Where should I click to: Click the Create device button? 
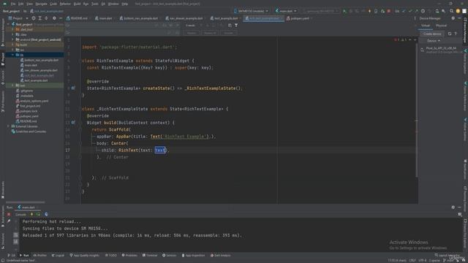[x=432, y=34]
